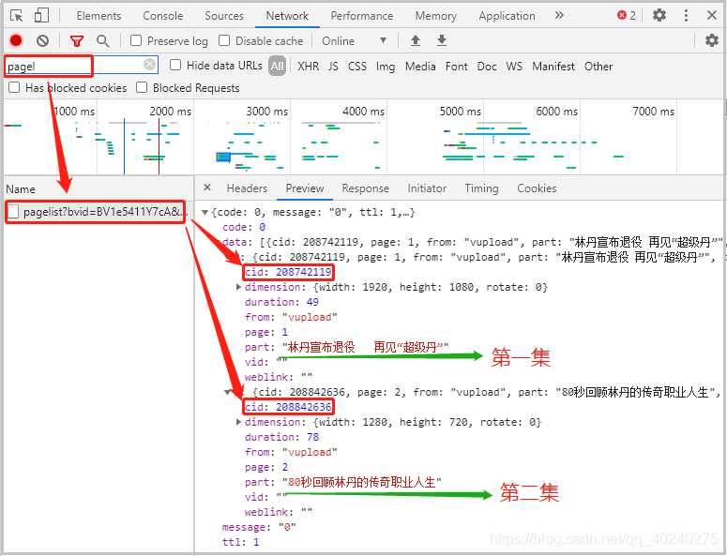Click the Name column header
Image resolution: width=727 pixels, height=556 pixels.
tap(21, 189)
